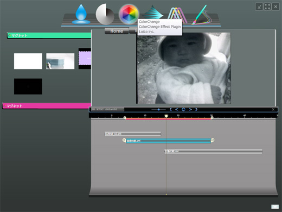Click the green マグネット magnet bar
The height and width of the screenshot is (212, 282).
coord(49,35)
